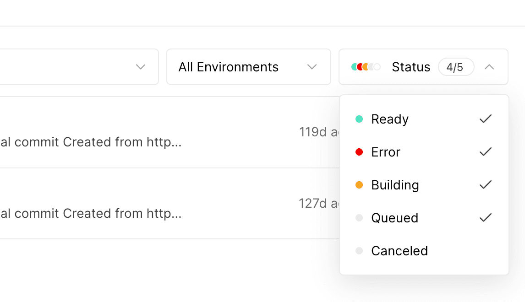This screenshot has height=302, width=525.
Task: Select the Building entry in the status menu
Action: [x=394, y=185]
